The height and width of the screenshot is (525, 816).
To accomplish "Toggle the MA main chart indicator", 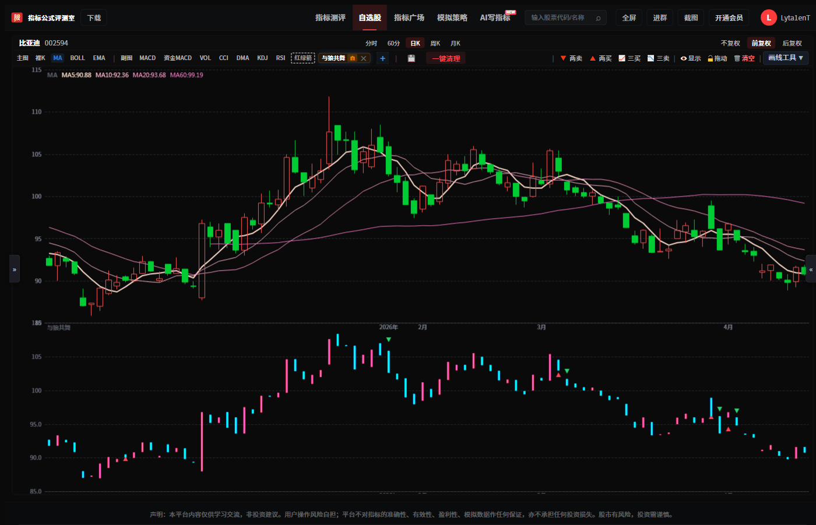I will coord(58,58).
